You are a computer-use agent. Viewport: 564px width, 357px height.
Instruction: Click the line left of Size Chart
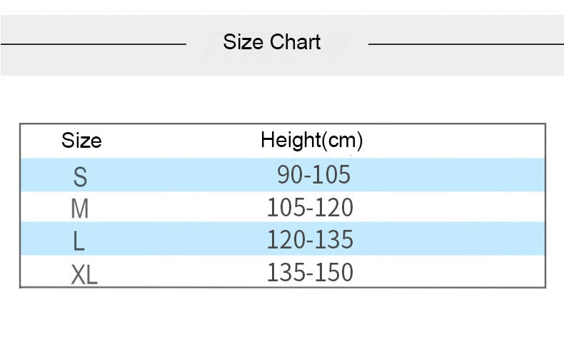[x=94, y=44]
